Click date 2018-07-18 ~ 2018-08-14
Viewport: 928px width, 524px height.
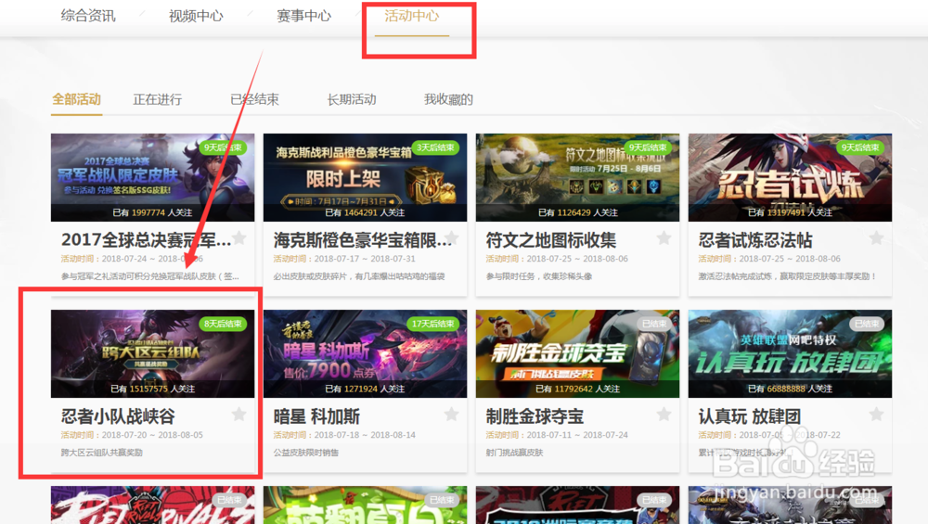(365, 435)
